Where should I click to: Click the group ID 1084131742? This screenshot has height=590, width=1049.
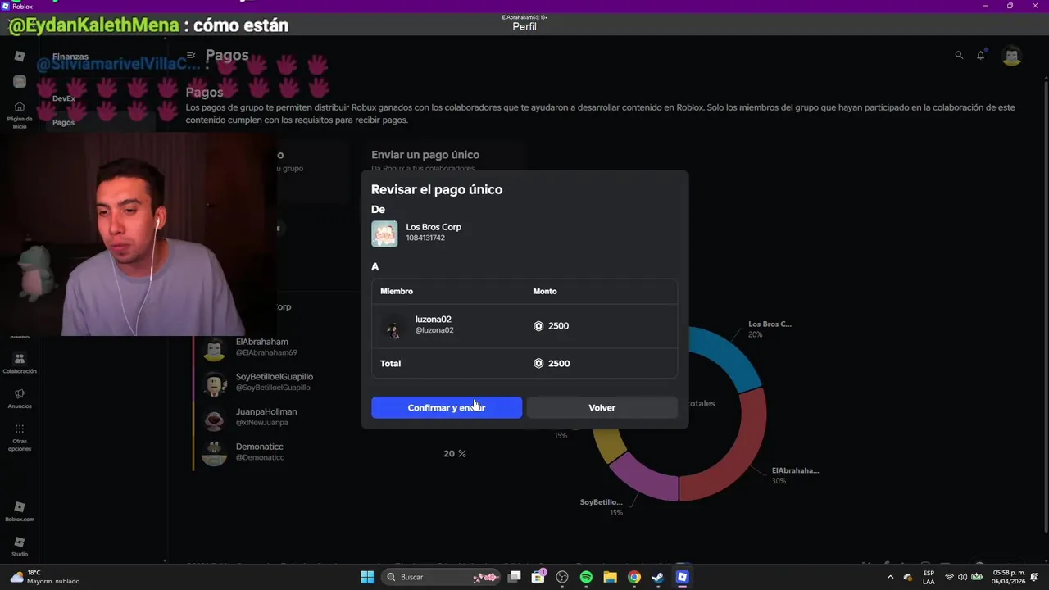click(425, 238)
